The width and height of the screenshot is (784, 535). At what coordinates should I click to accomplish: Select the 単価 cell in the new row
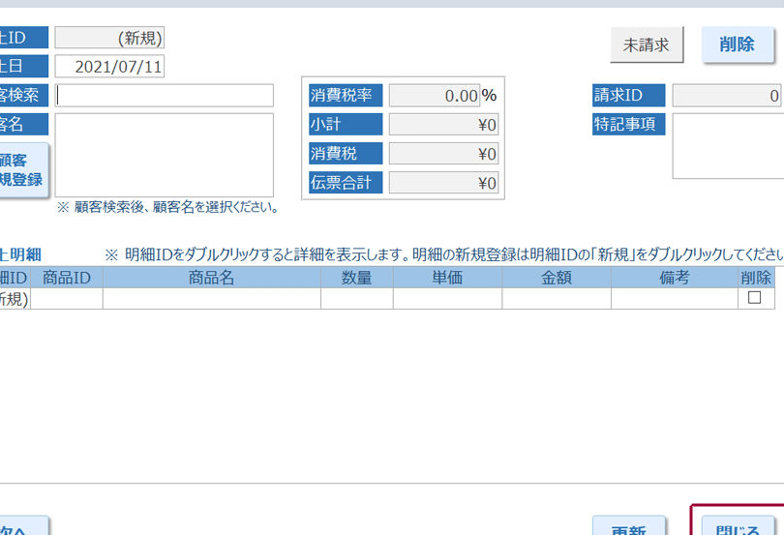pyautogui.click(x=447, y=299)
